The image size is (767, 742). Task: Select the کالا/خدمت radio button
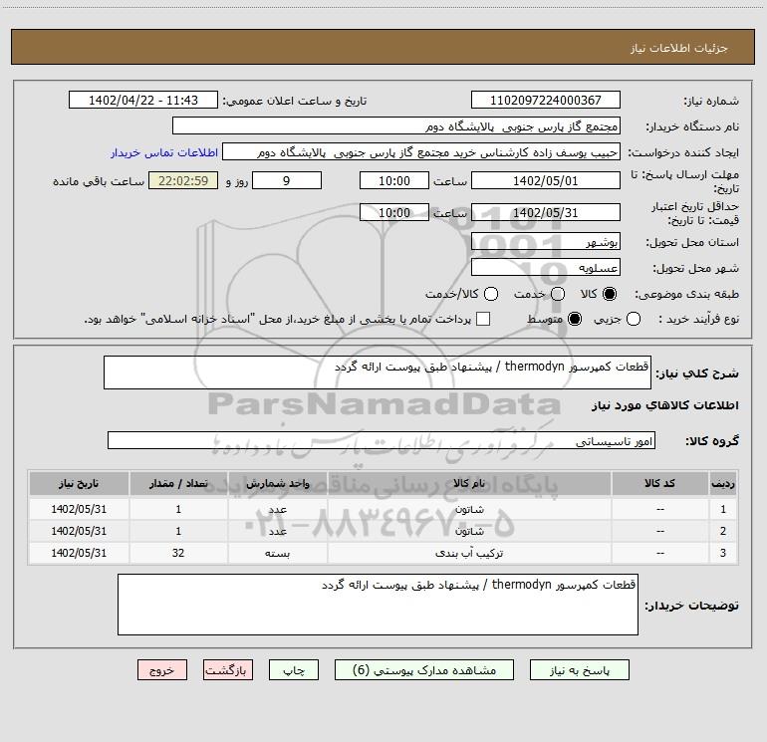pos(491,294)
